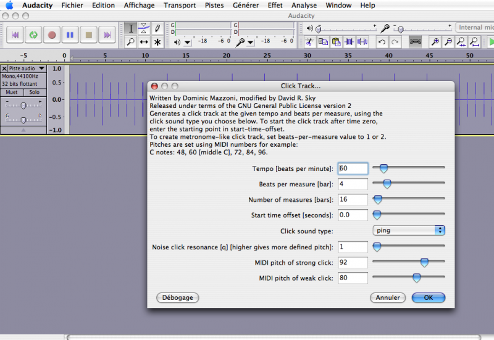Select the asterisk Multi-tool
This screenshot has height=340, width=494.
(157, 41)
